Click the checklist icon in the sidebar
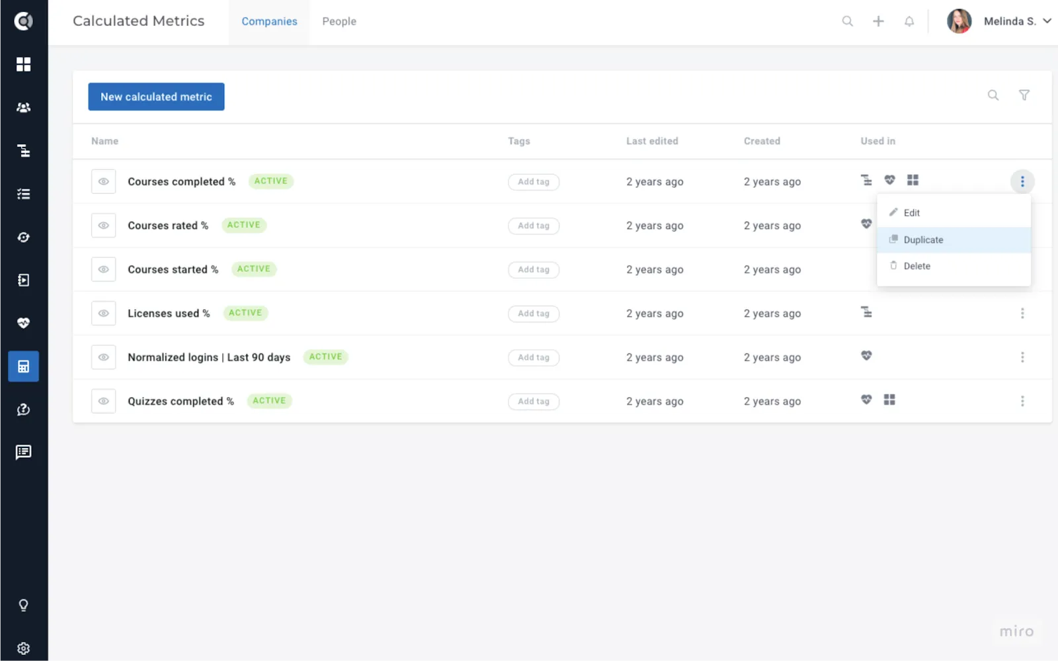This screenshot has height=661, width=1058. (x=24, y=194)
